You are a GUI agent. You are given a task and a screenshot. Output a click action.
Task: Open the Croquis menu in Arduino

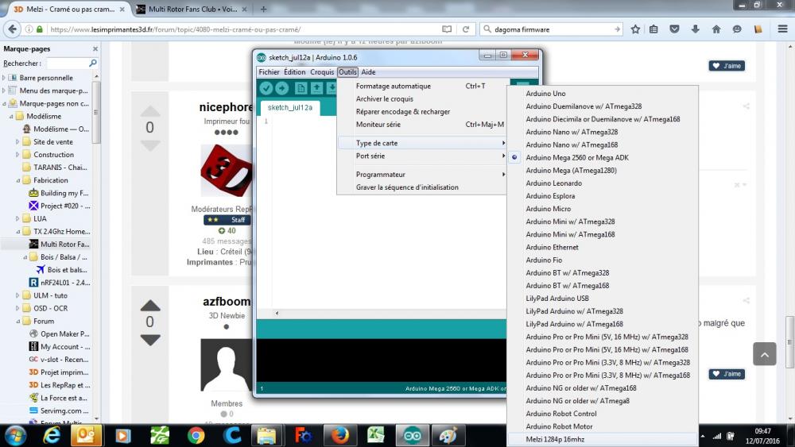(x=322, y=72)
